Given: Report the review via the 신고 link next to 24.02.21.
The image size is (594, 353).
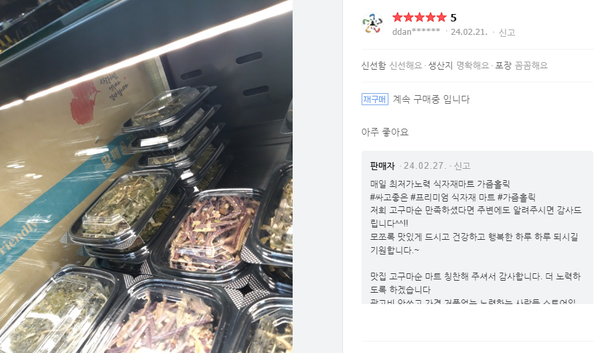Looking at the screenshot, I should [x=507, y=32].
